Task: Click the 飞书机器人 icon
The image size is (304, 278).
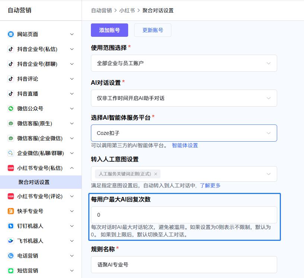Action: [11, 241]
